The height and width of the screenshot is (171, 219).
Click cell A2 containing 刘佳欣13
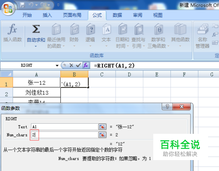pos(37,92)
